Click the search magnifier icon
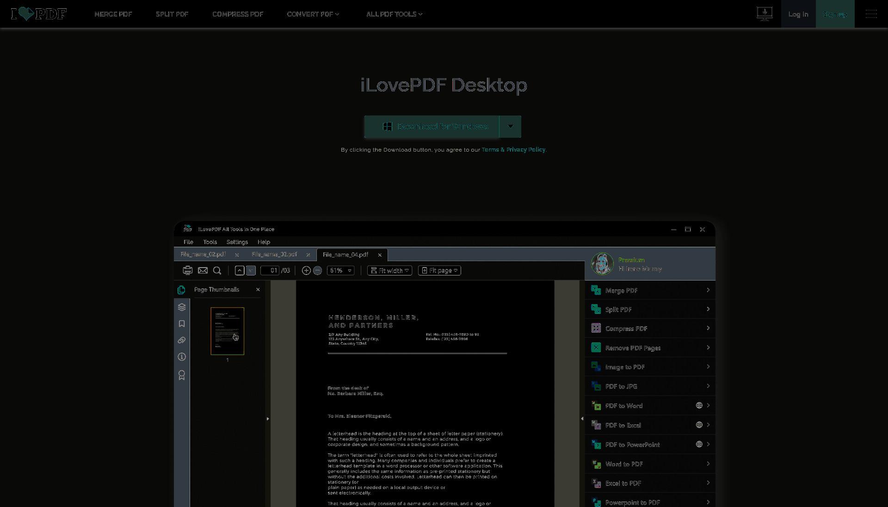Screen dimensions: 888x507 (x=217, y=270)
